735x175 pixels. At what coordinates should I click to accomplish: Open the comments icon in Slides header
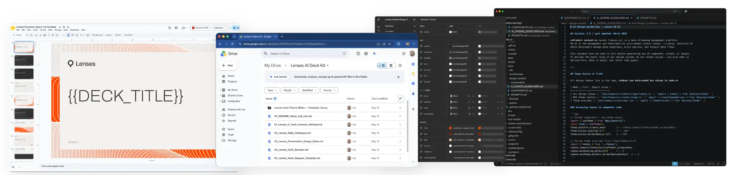pyautogui.click(x=176, y=28)
